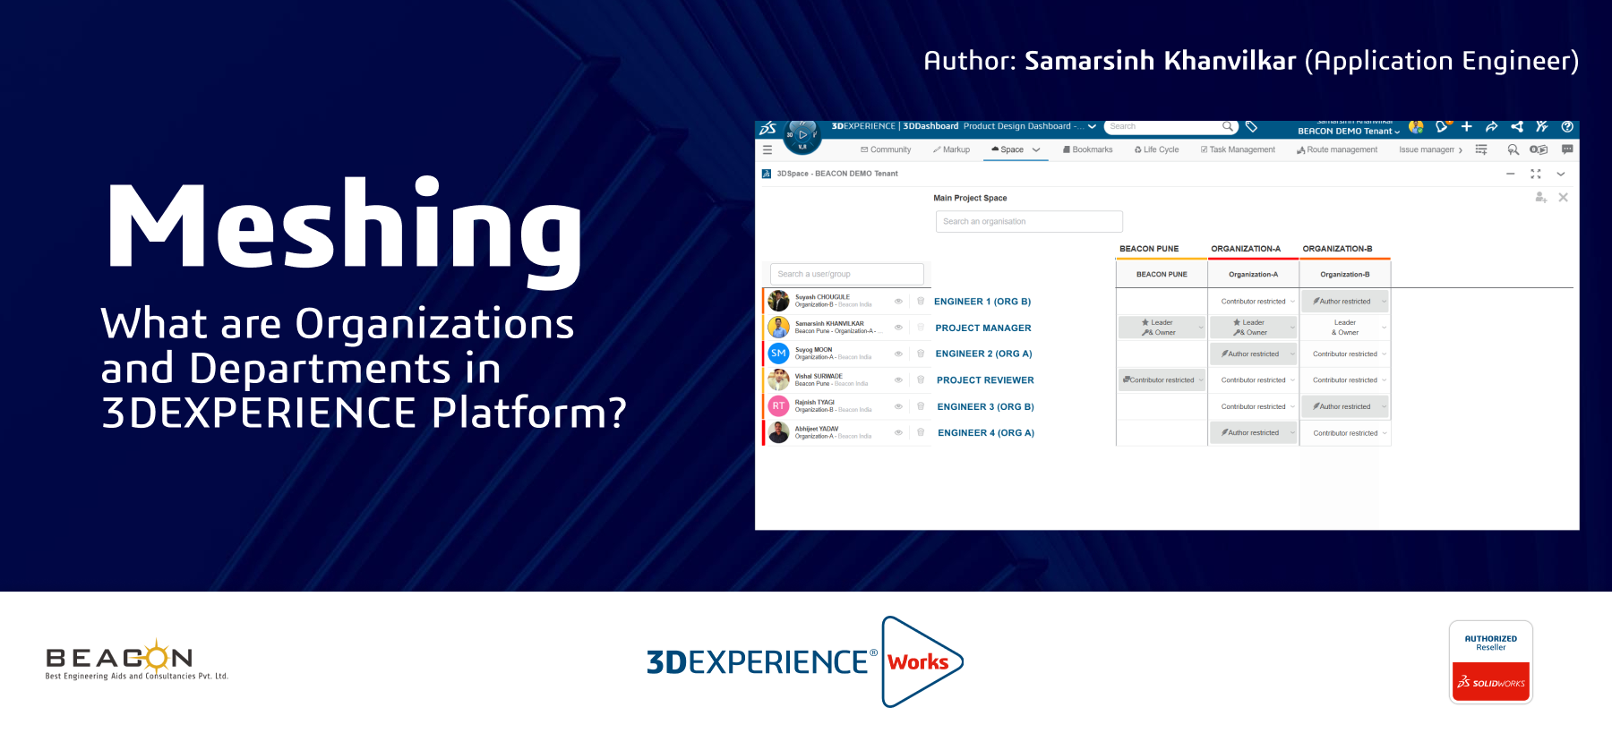Toggle eye icon for Suyash CHOUGULE
Image resolution: width=1612 pixels, height=733 pixels.
click(x=898, y=302)
